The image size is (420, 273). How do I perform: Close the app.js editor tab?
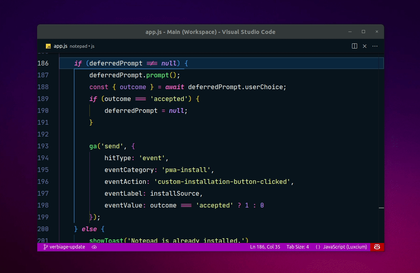pos(365,46)
